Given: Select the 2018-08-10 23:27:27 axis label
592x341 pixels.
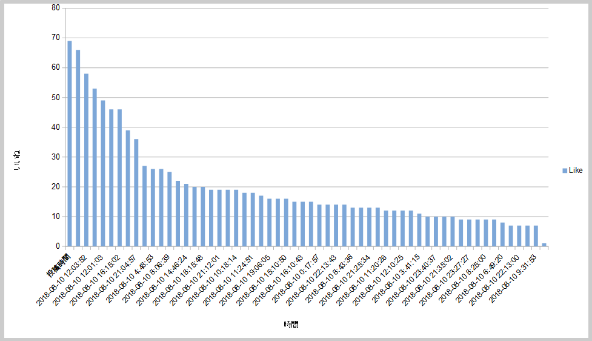Looking at the screenshot, I should click(444, 280).
